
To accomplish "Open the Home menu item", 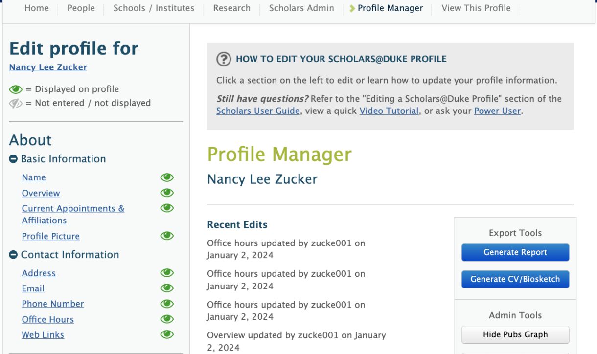I will tap(37, 8).
